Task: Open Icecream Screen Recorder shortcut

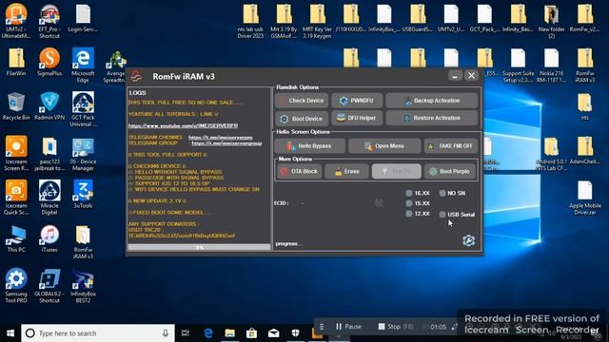Action: pos(16,153)
